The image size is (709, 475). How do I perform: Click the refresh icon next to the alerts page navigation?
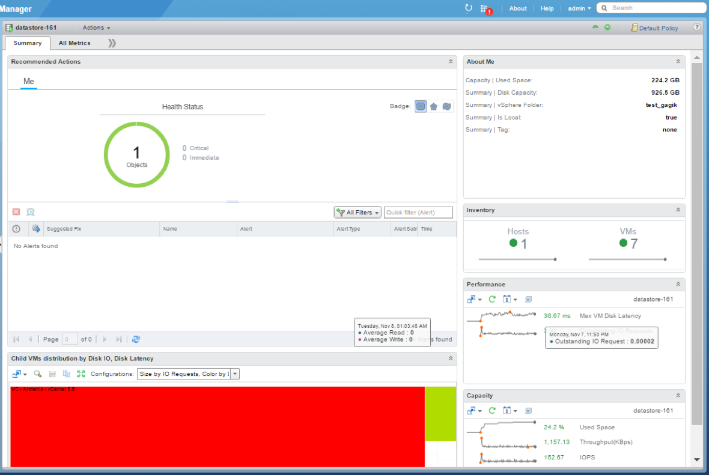pos(136,339)
